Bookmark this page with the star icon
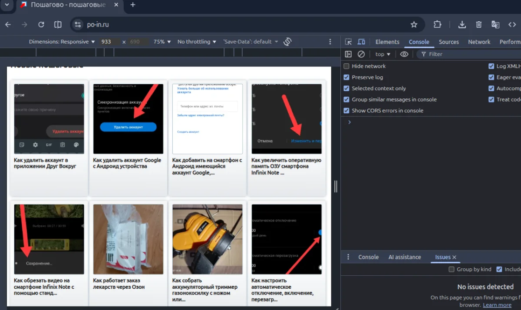 point(414,24)
